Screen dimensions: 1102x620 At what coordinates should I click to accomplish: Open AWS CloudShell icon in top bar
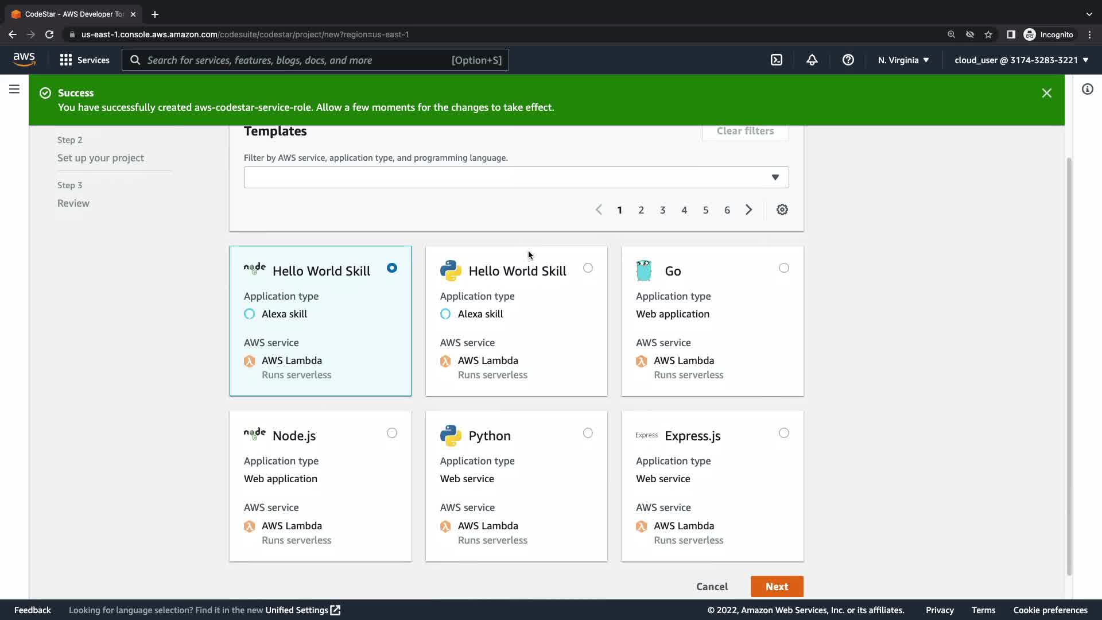tap(776, 60)
